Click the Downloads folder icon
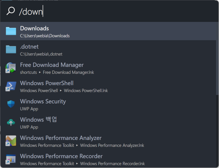 11,31
